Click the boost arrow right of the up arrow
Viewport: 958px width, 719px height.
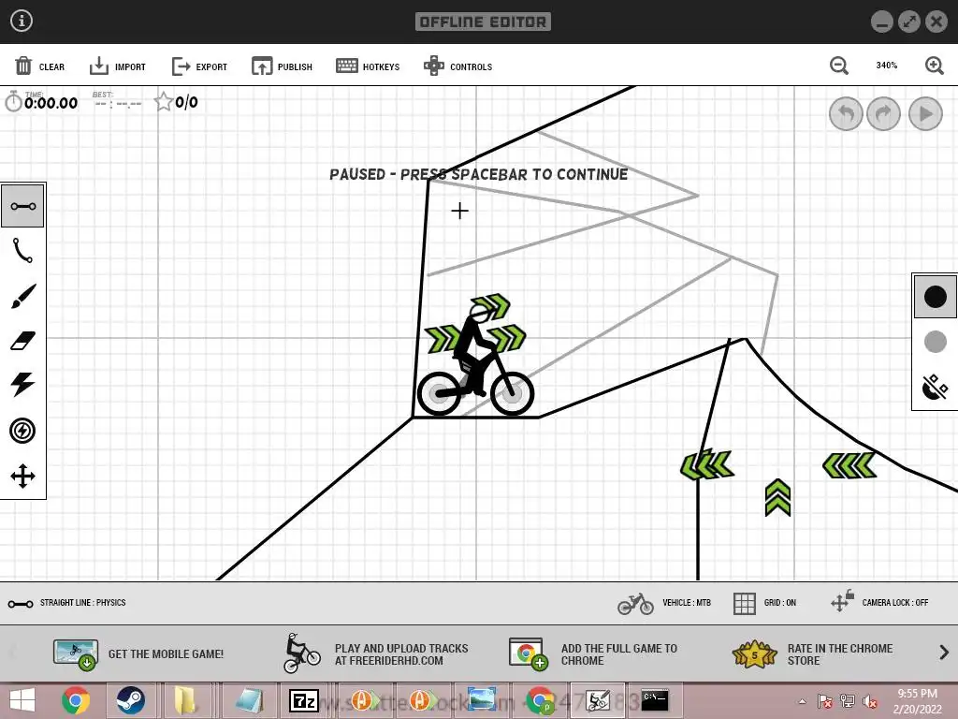(849, 466)
